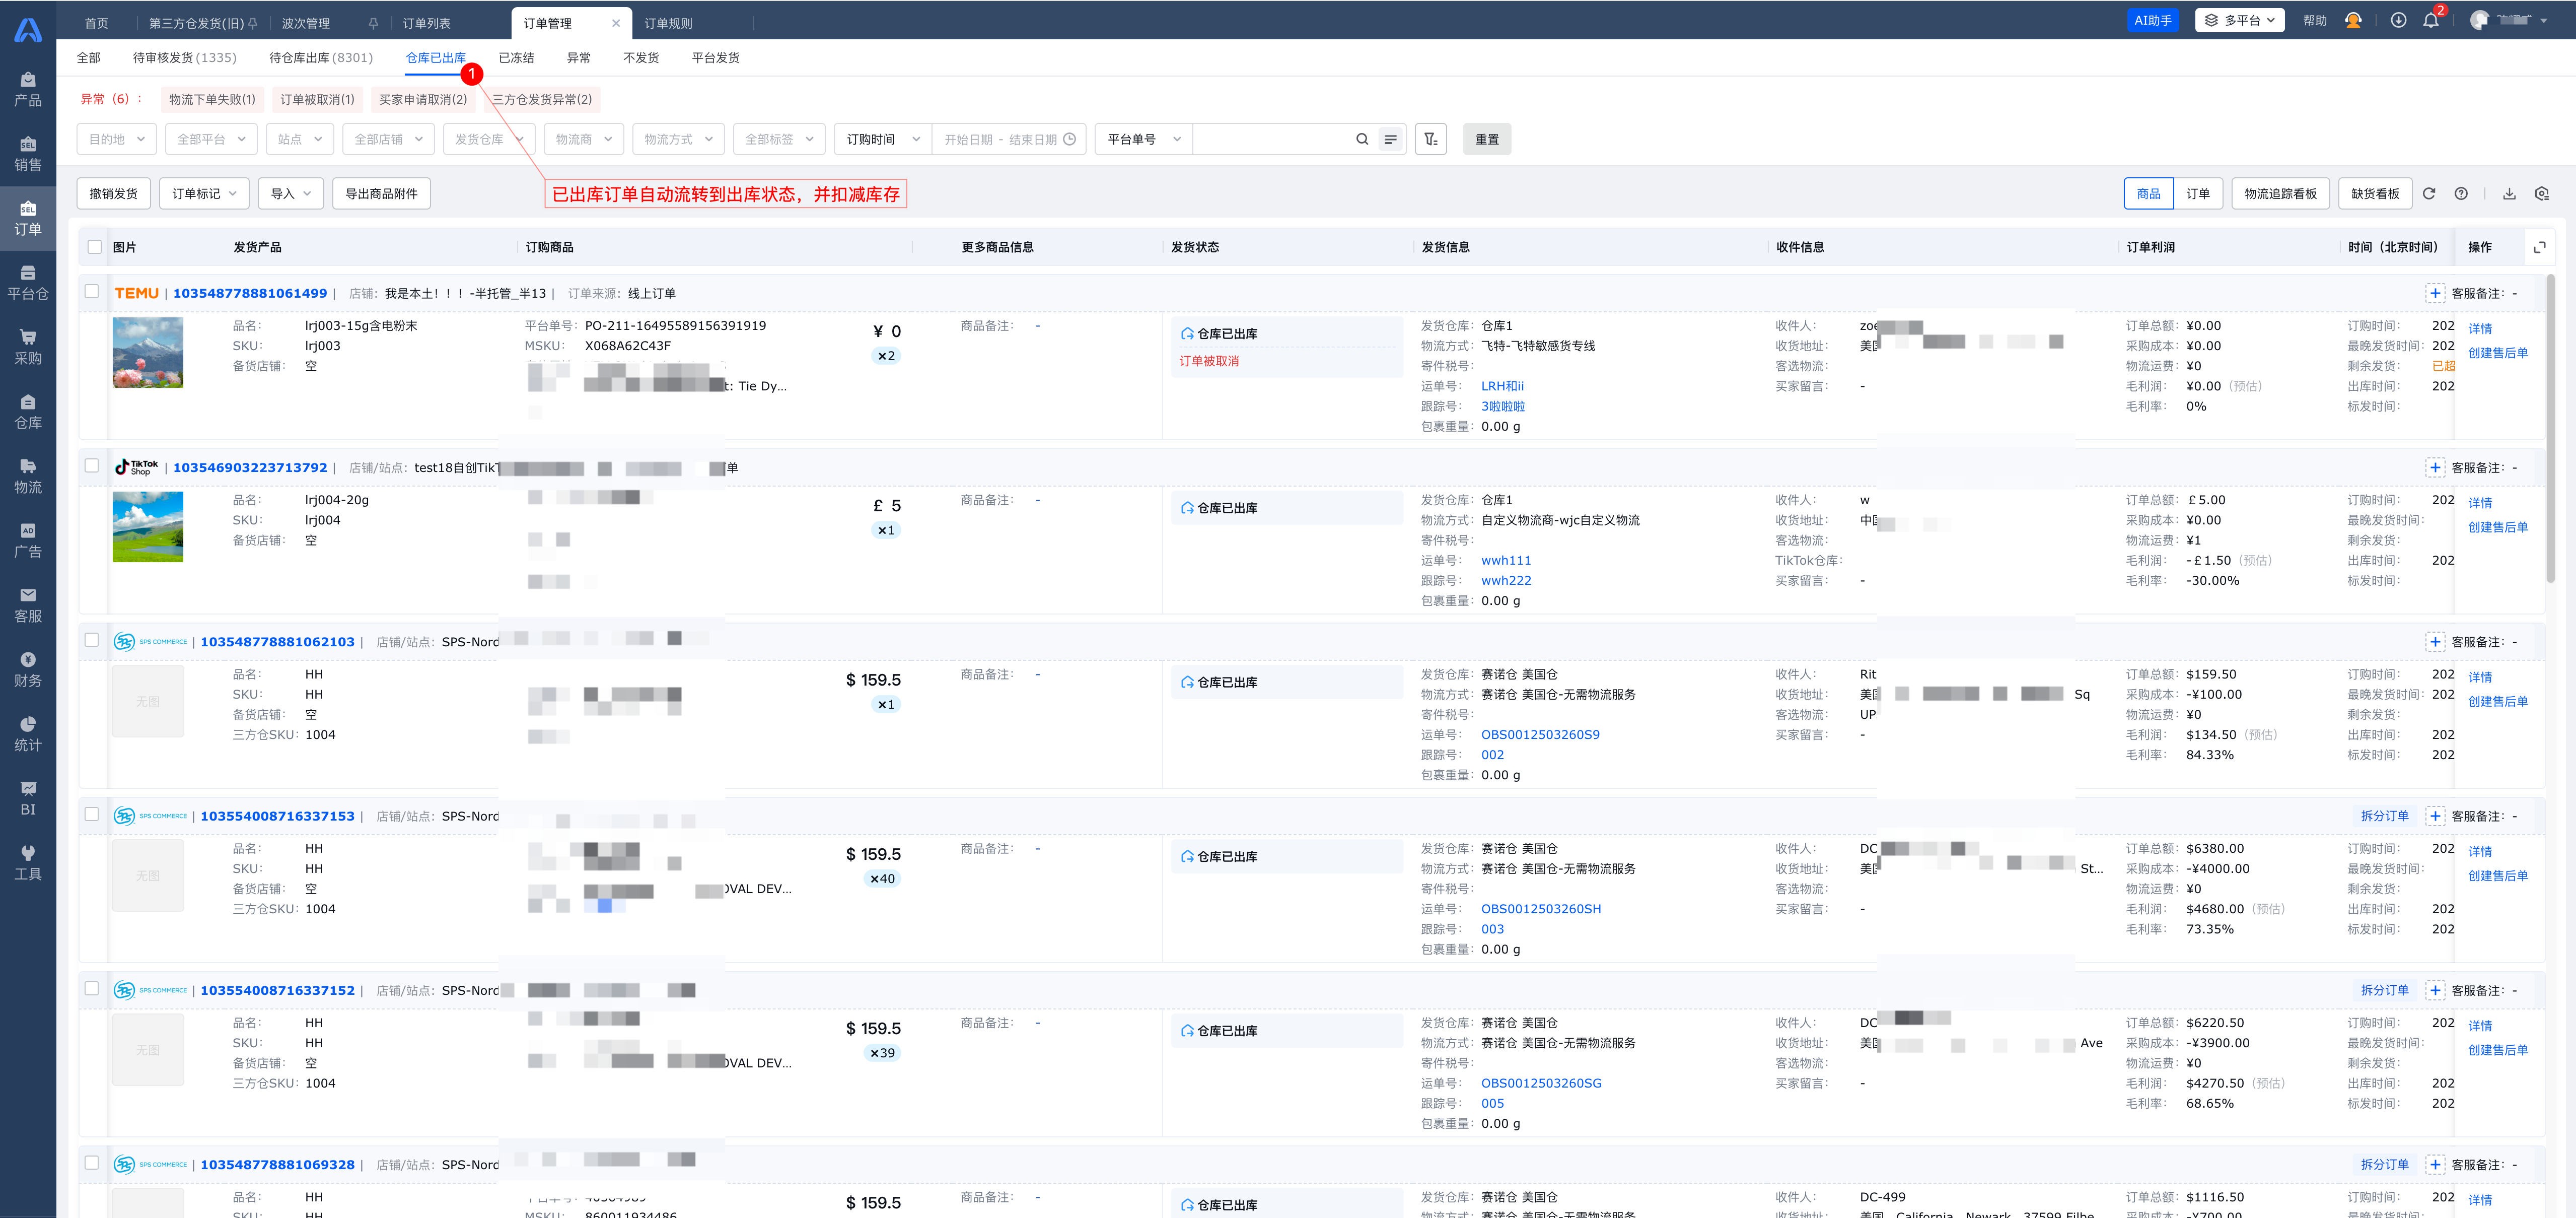Click the 重置 button
The height and width of the screenshot is (1218, 2576).
pos(1487,139)
